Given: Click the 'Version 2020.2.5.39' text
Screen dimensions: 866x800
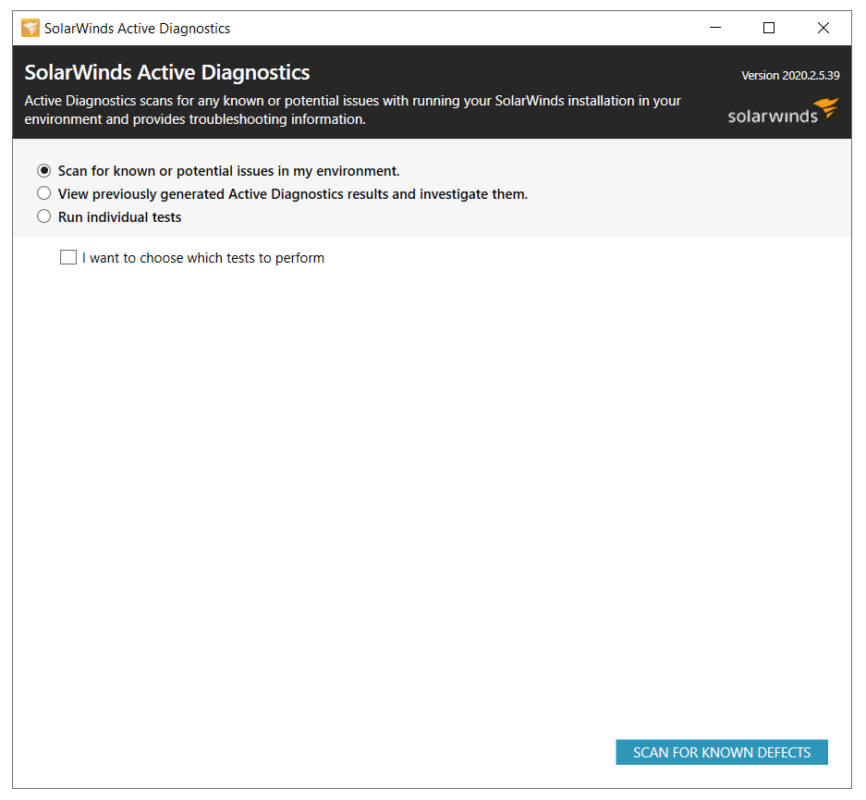Looking at the screenshot, I should point(790,76).
